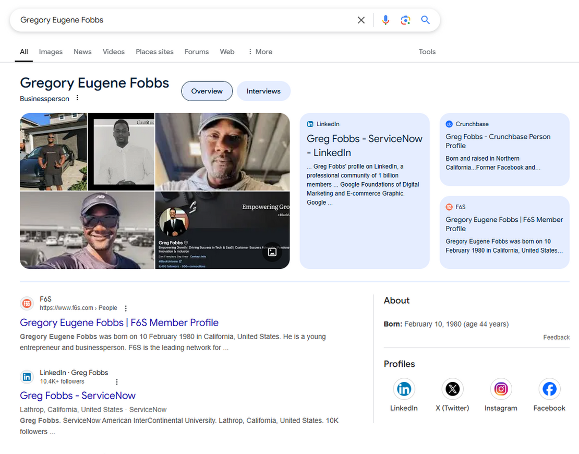Click the Feedback link under About

coord(556,337)
